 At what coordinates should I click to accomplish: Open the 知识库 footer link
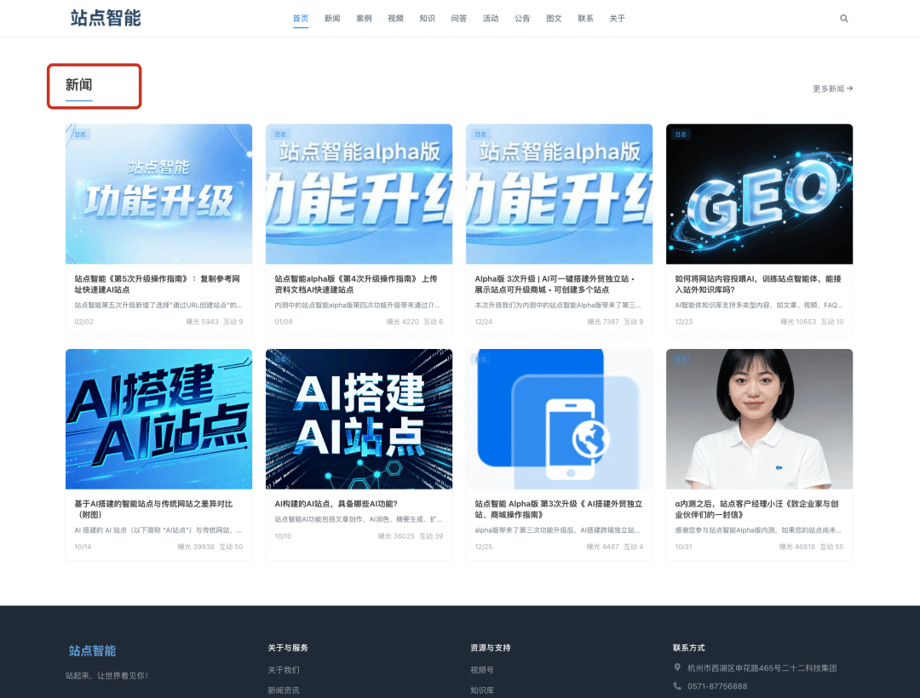pos(482,690)
